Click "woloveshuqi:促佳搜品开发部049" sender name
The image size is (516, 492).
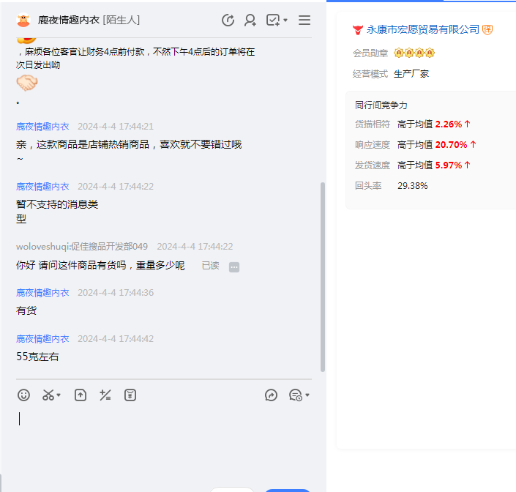(82, 247)
